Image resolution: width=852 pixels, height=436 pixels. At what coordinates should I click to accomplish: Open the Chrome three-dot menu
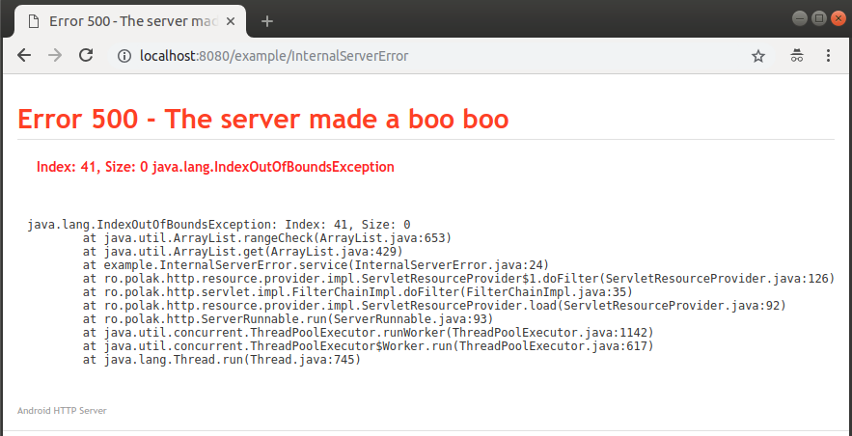828,56
